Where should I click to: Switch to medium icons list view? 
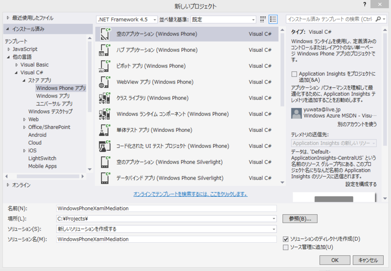pos(273,20)
